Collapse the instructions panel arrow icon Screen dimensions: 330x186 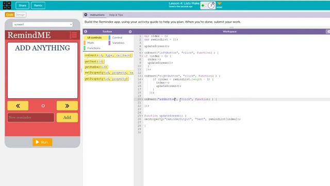click(x=86, y=15)
